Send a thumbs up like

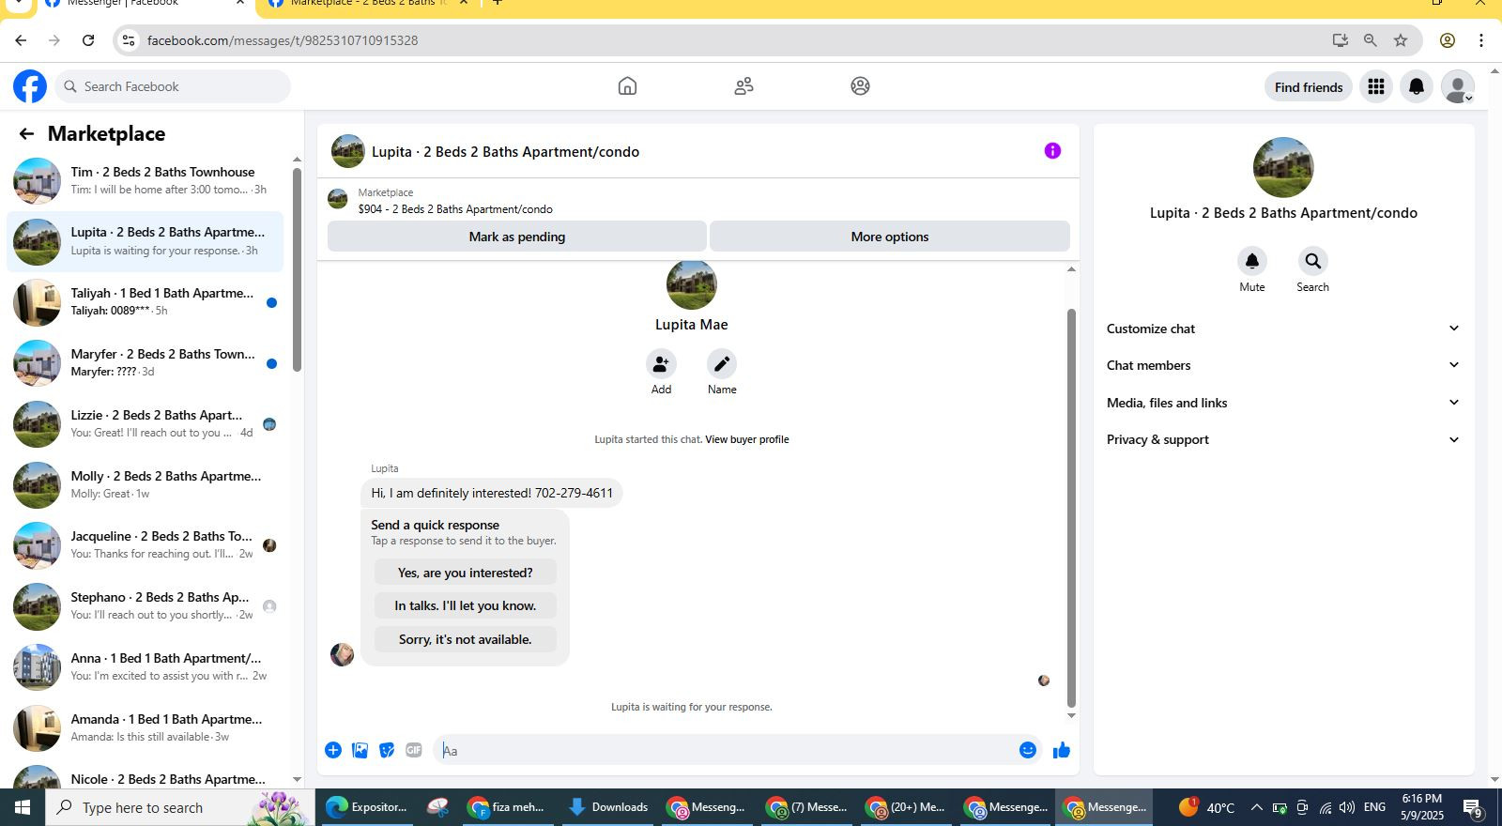[x=1062, y=750]
